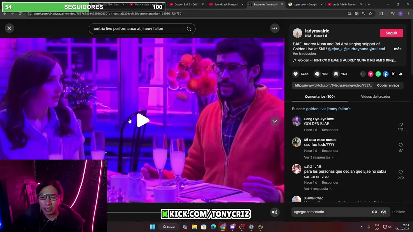
Task: Click the translate page icon
Action: pos(357,14)
